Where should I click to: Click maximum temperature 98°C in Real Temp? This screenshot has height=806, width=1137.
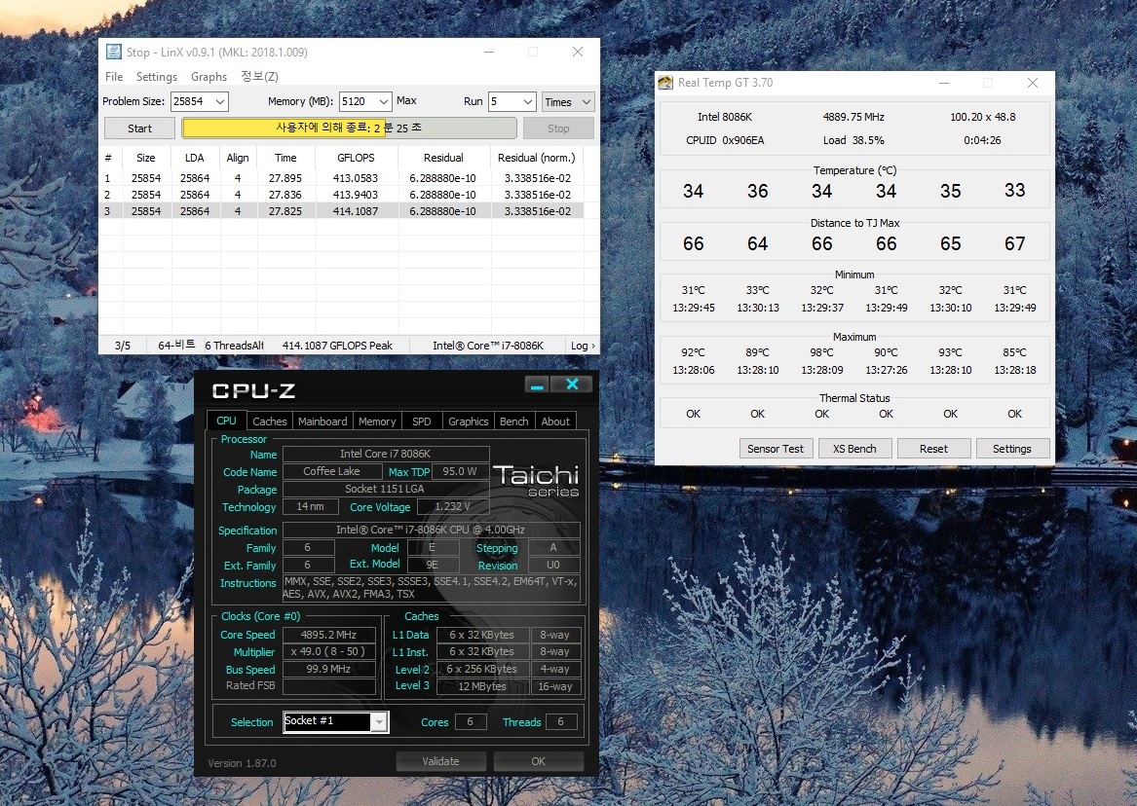pos(821,352)
